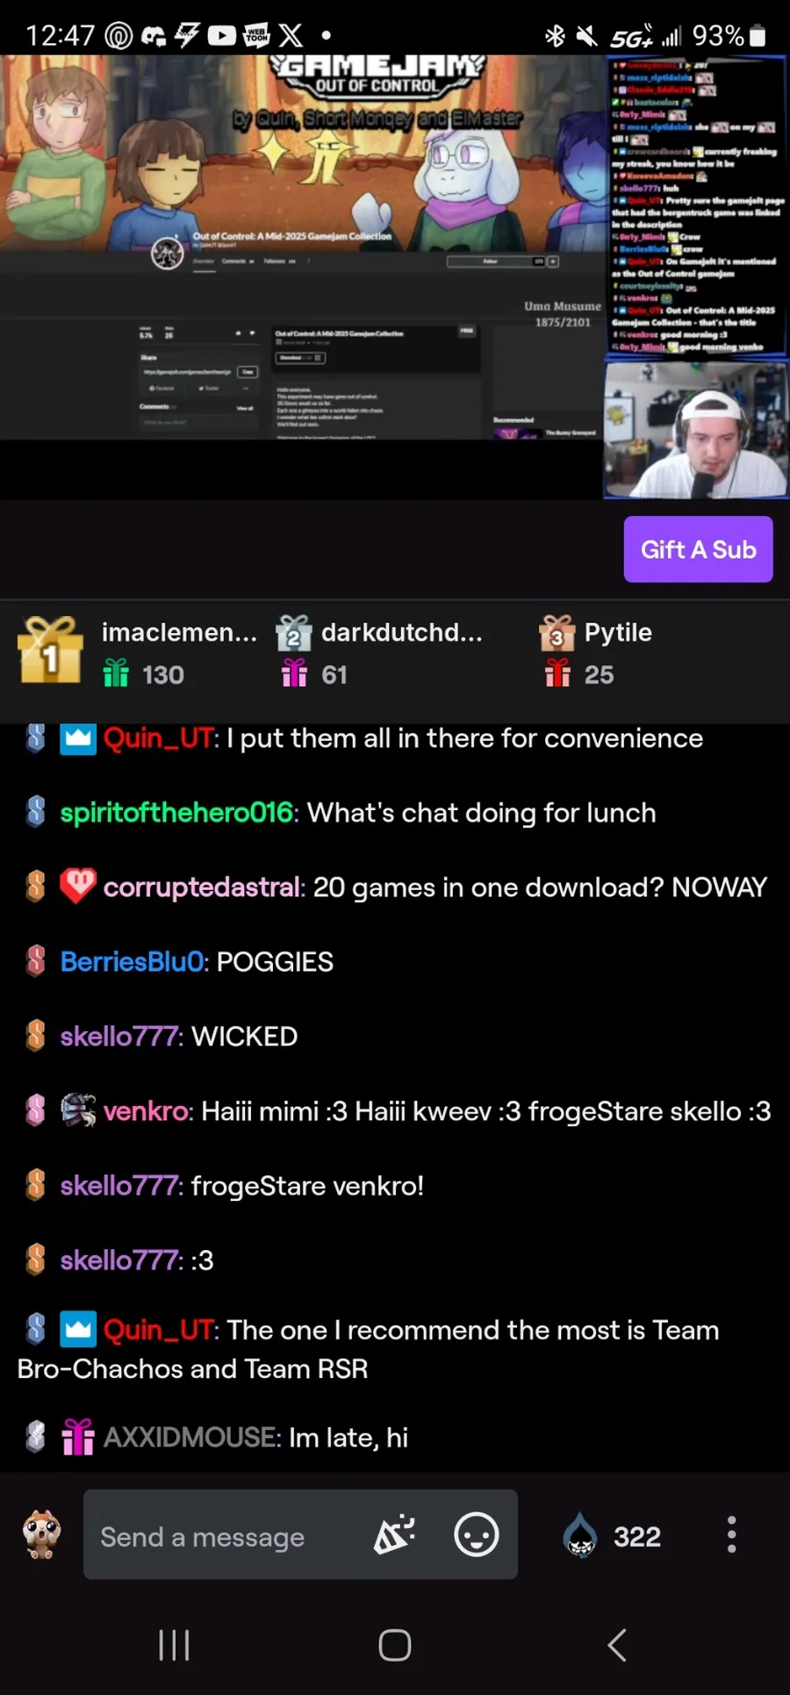Open spiritofthehero016 username in chat

tap(176, 813)
